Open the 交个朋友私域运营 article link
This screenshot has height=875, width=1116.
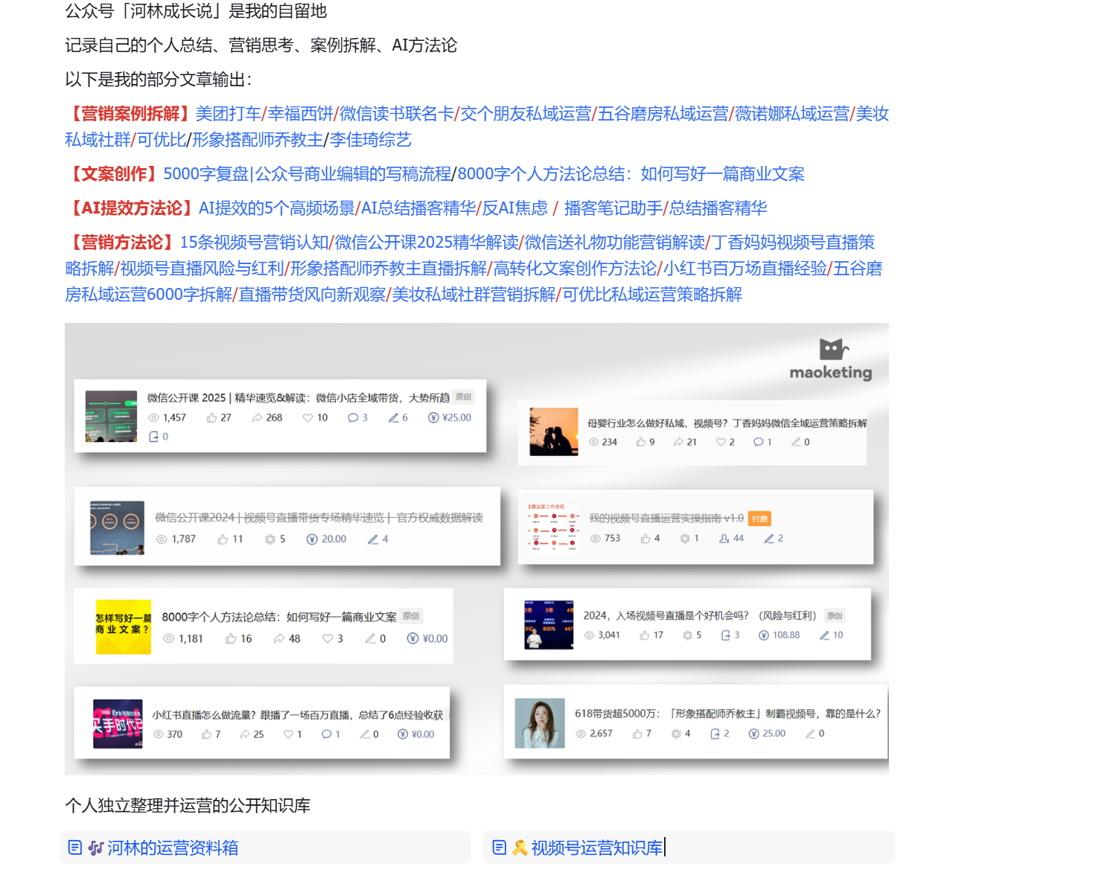point(526,114)
